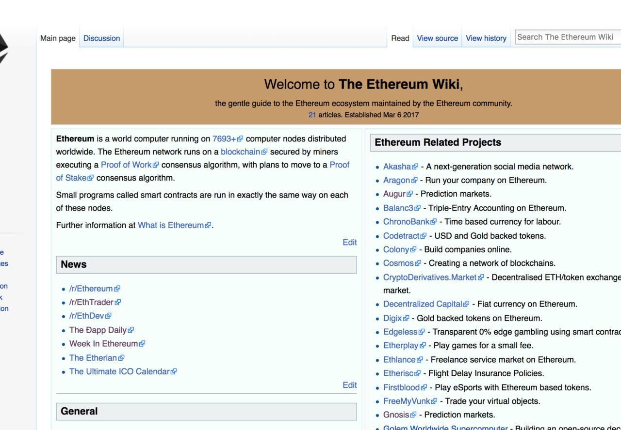Open the Etherisc project link
The image size is (621, 430).
pos(399,373)
